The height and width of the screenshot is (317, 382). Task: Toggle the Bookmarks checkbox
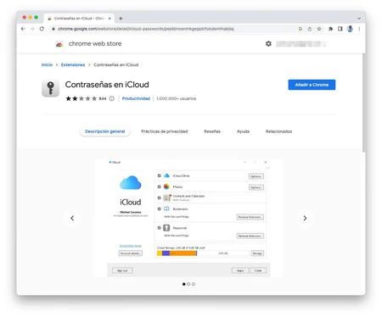pos(159,209)
